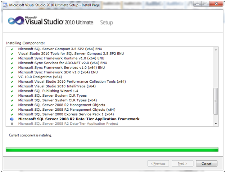
Task: Select 'Microsoft SQL Server System CLR Types (x64)' text
Action: pos(58,100)
